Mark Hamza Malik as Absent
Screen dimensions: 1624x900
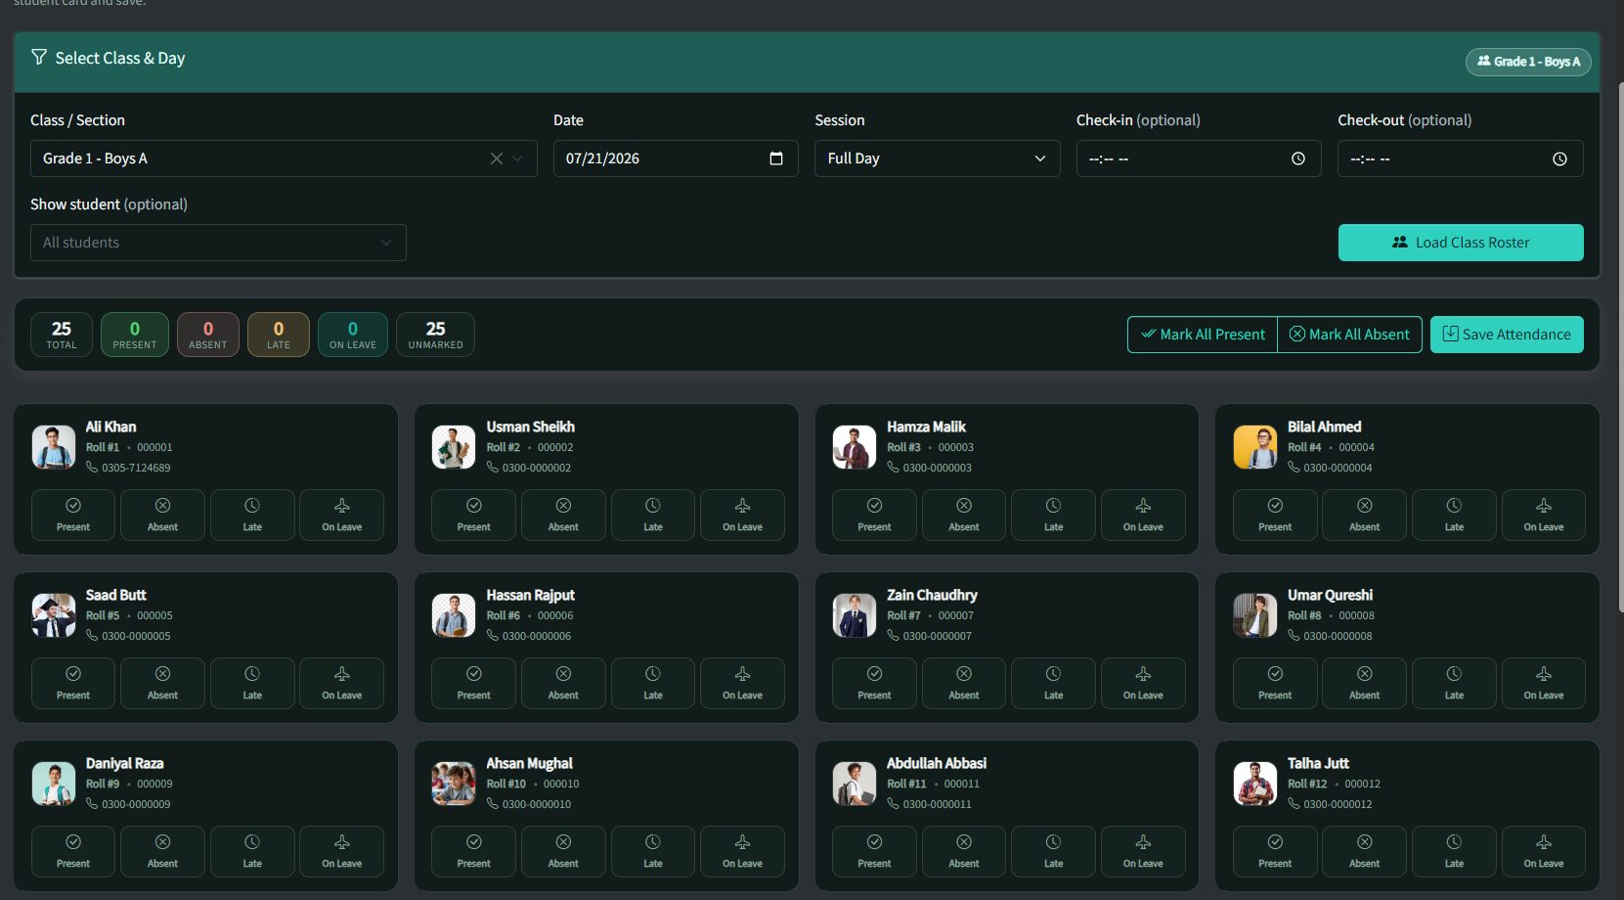click(x=964, y=515)
